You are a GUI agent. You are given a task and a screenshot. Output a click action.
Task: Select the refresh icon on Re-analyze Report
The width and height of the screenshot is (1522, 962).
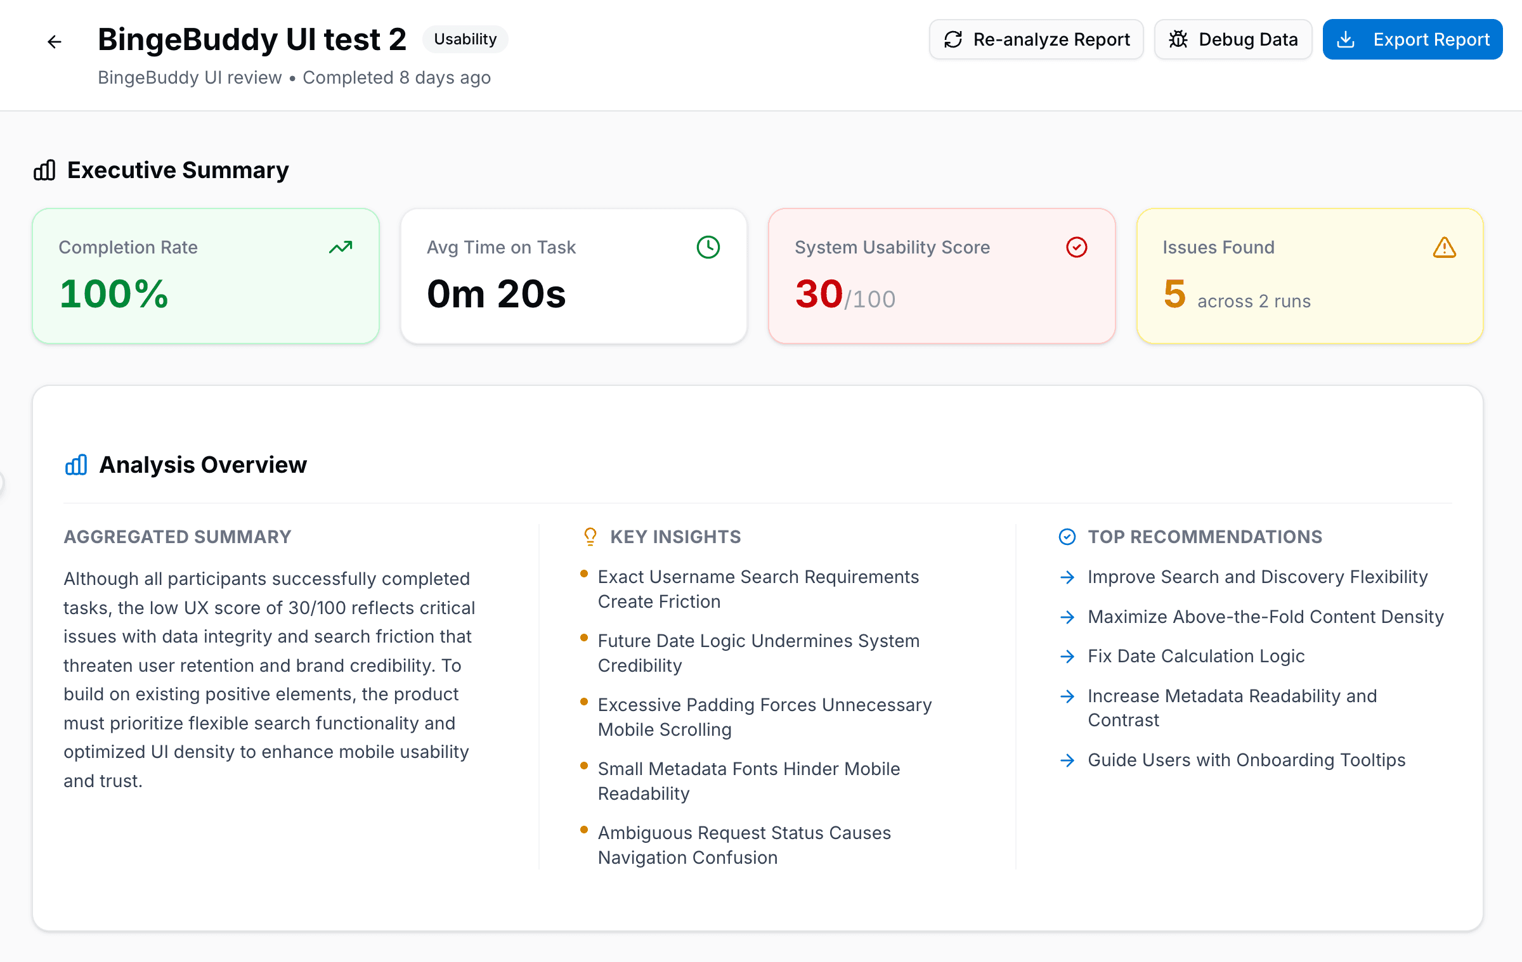tap(953, 39)
